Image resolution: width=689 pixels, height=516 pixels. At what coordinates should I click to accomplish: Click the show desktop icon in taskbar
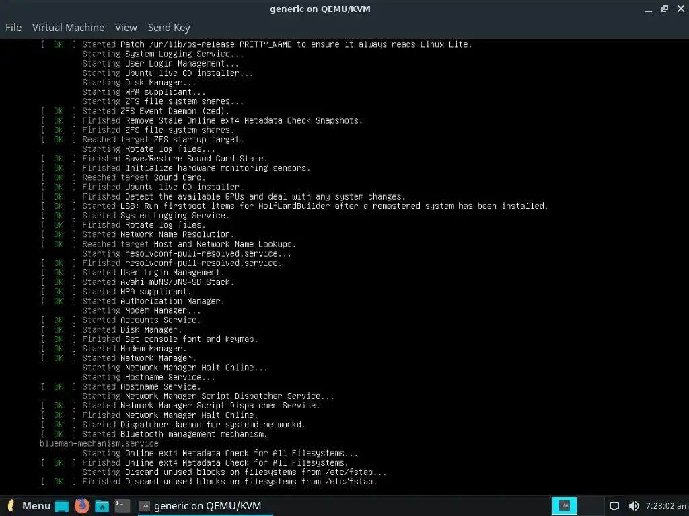tap(61, 506)
